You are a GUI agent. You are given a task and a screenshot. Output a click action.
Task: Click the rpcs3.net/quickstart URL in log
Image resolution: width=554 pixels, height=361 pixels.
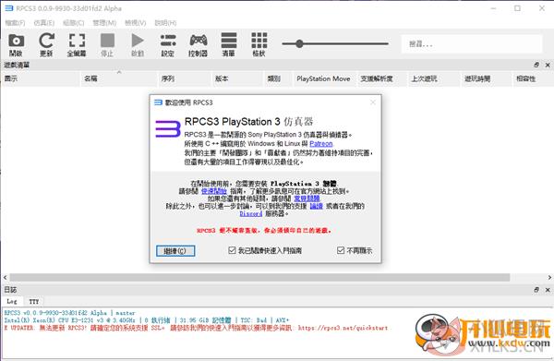coord(343,328)
